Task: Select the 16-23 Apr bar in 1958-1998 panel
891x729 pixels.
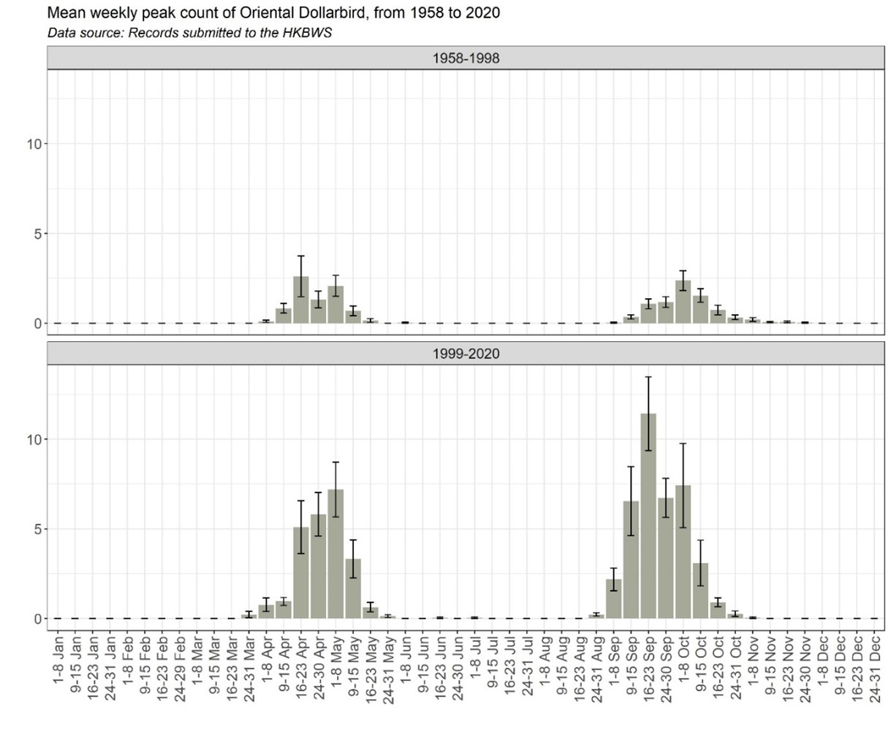Action: [x=301, y=299]
